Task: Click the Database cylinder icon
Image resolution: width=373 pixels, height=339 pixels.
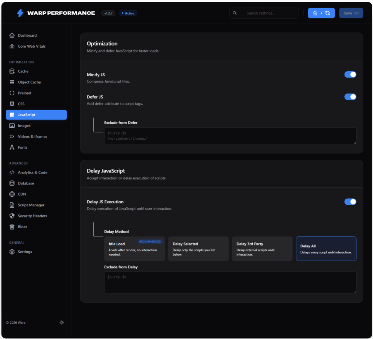Action: pyautogui.click(x=12, y=183)
